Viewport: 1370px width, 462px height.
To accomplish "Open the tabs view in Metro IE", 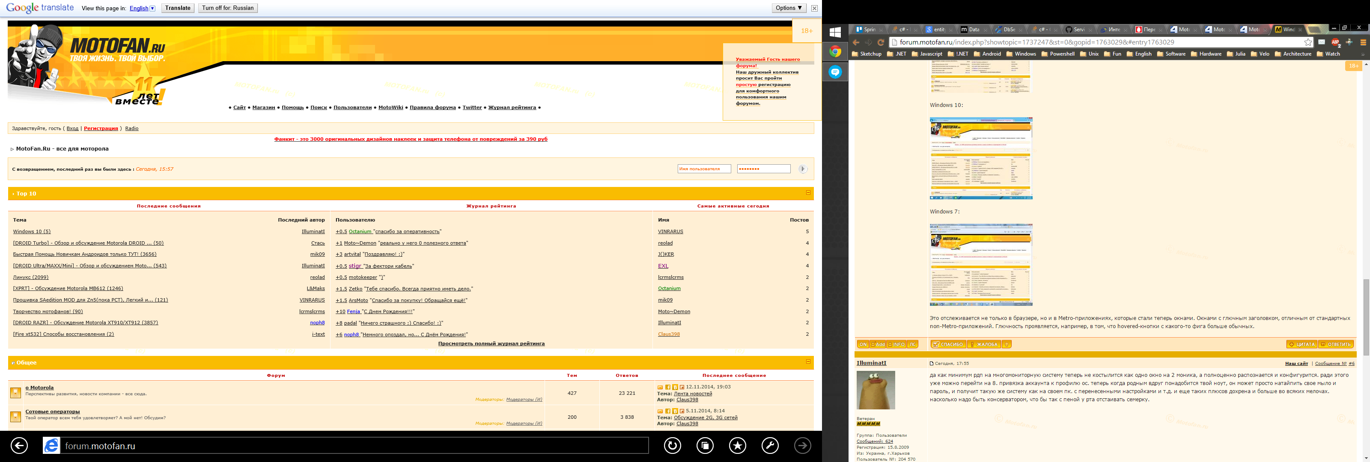I will click(705, 445).
